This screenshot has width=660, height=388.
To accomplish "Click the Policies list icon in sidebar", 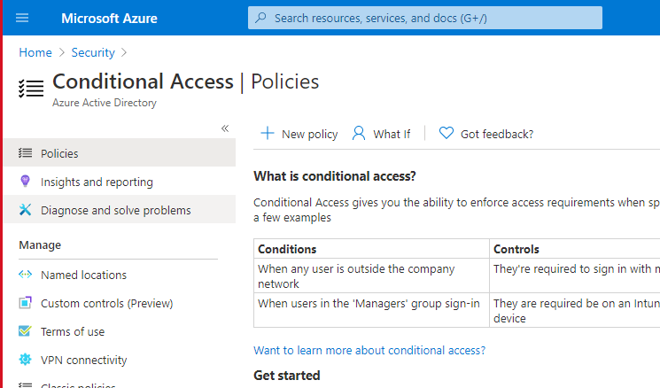I will pyautogui.click(x=25, y=152).
